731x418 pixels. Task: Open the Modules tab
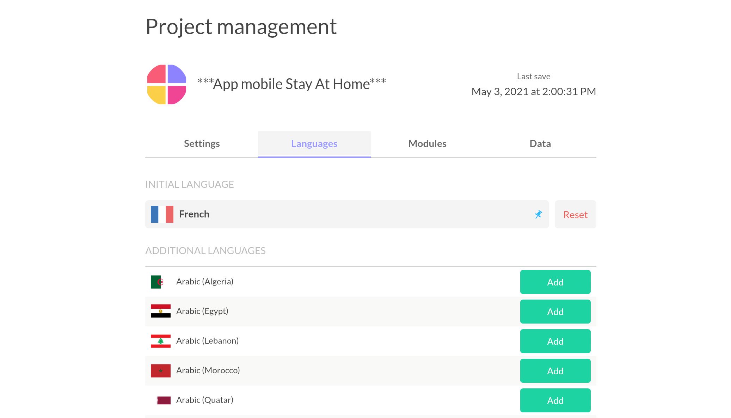tap(427, 143)
